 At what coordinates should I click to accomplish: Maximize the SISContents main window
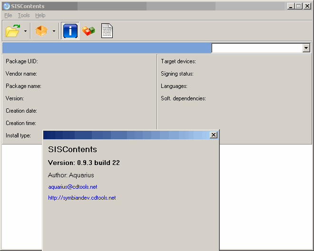point(298,6)
